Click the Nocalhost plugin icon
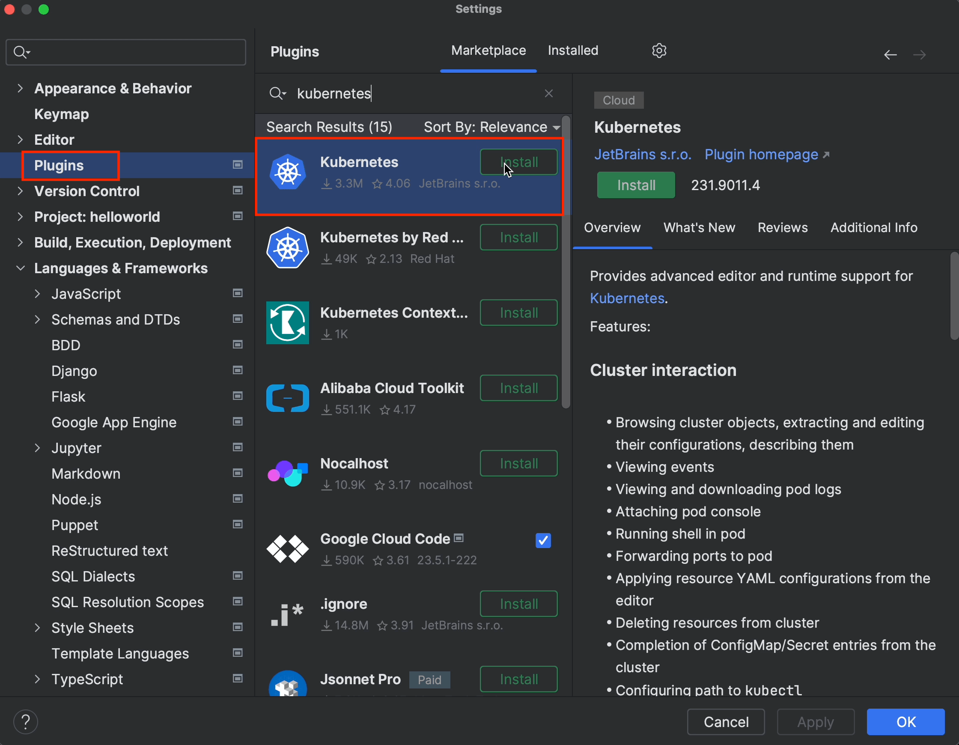 (288, 474)
